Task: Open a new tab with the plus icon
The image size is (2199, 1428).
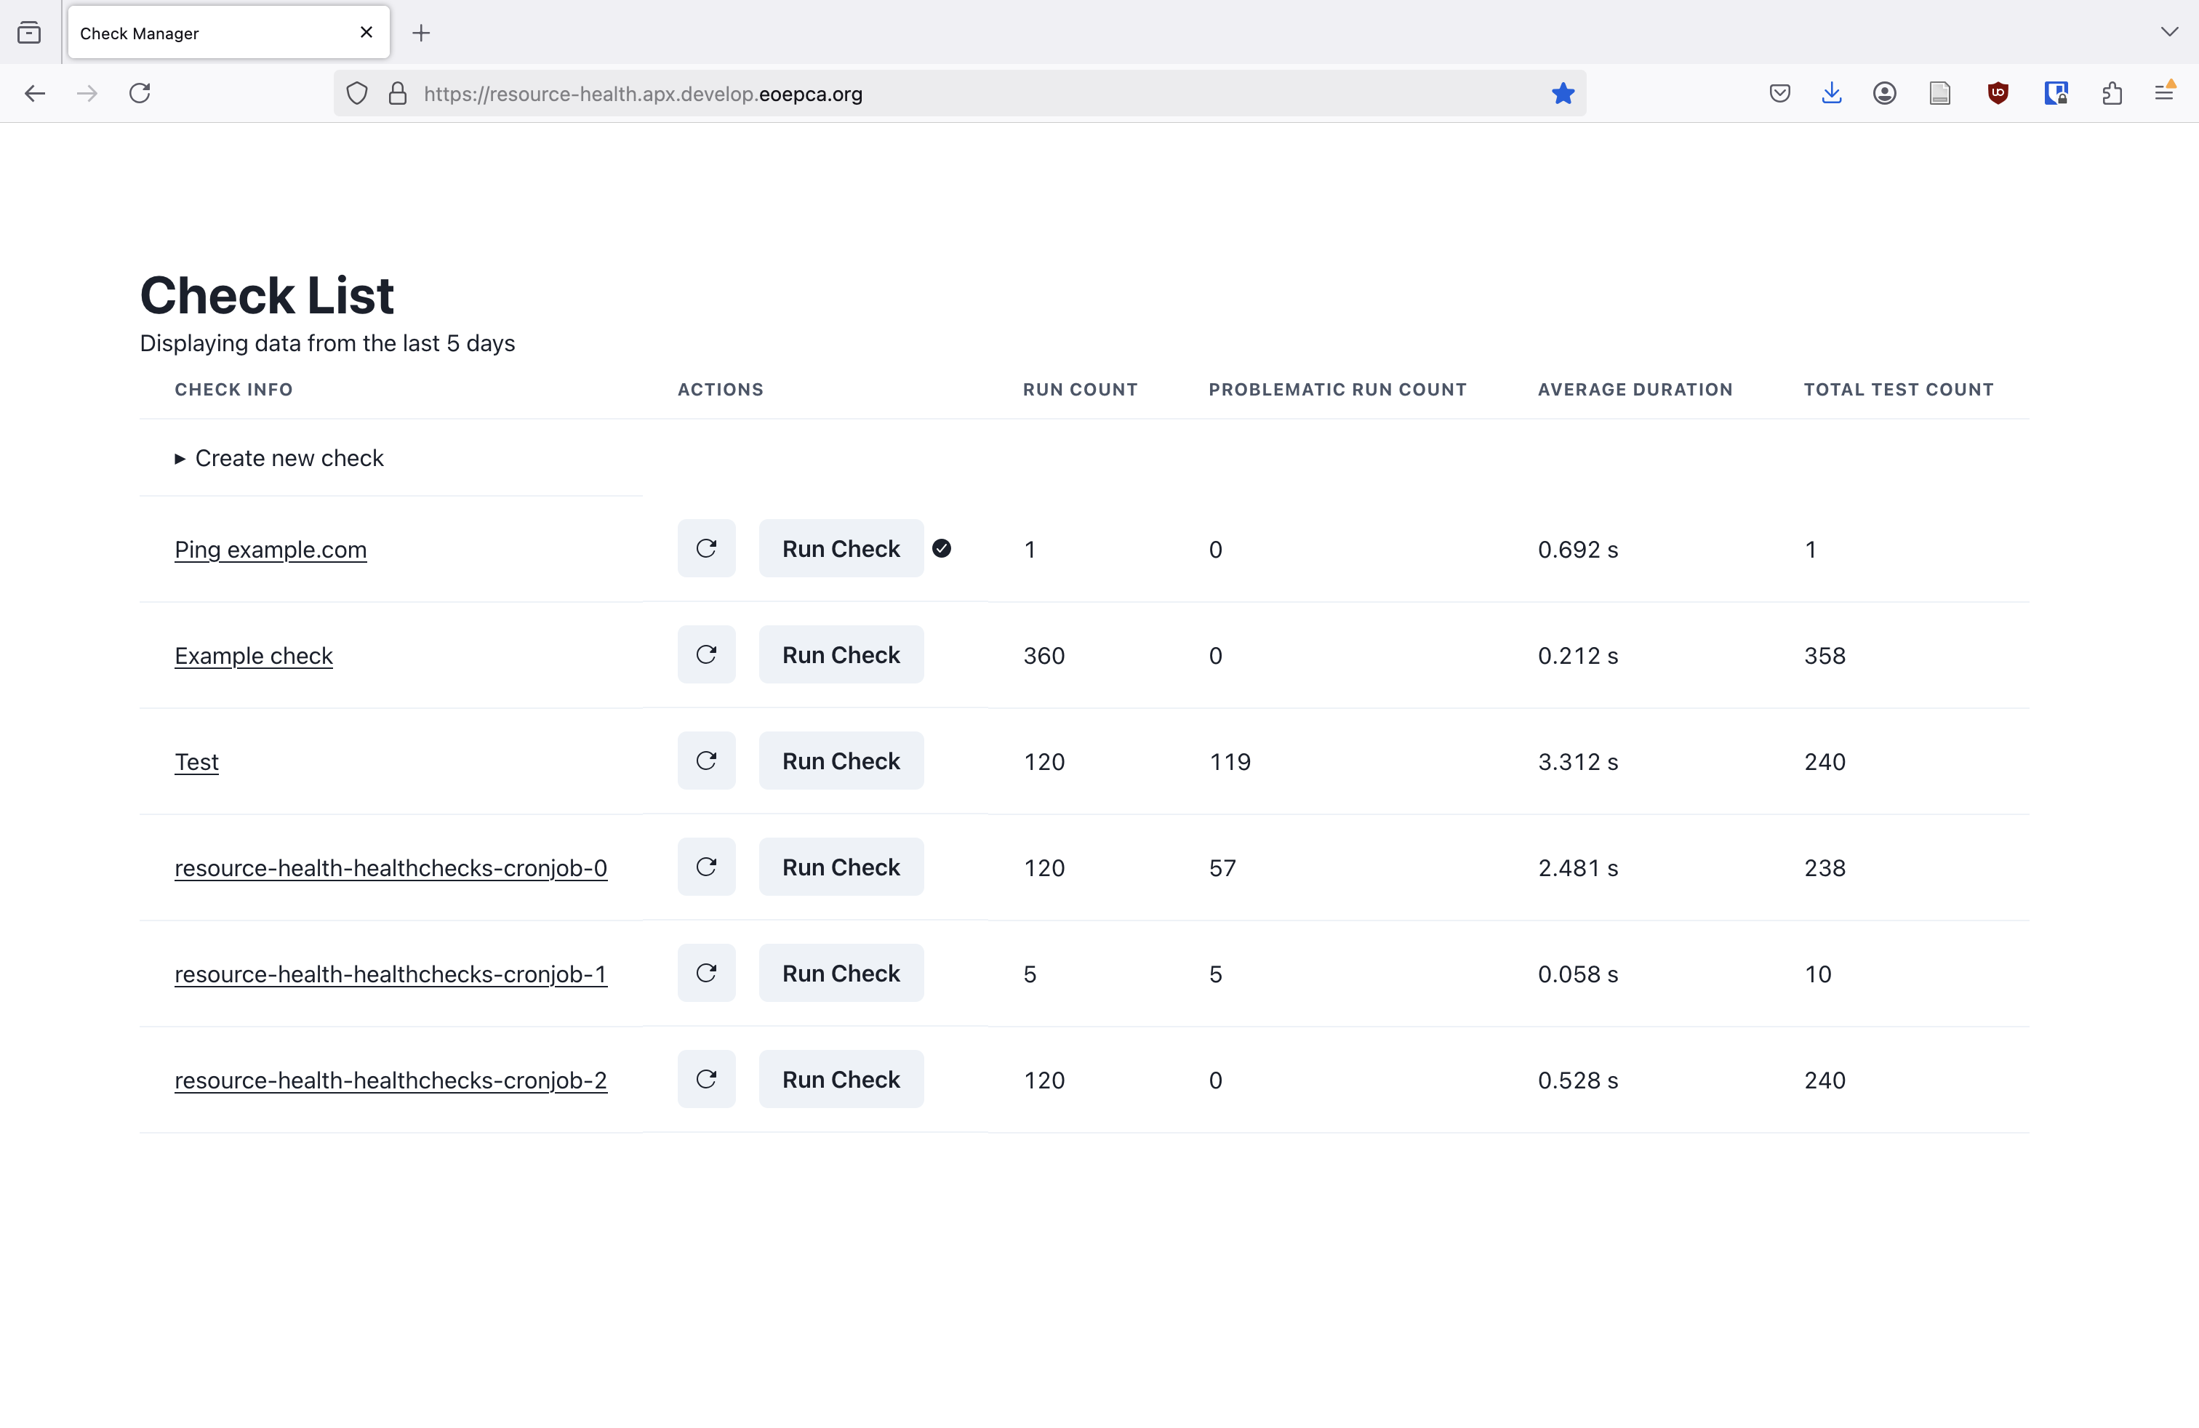Action: 421,33
